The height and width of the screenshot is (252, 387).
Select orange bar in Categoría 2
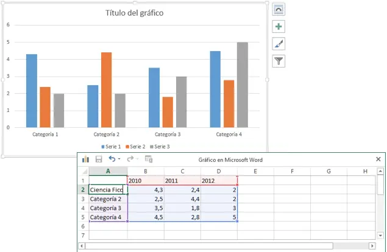coord(107,90)
